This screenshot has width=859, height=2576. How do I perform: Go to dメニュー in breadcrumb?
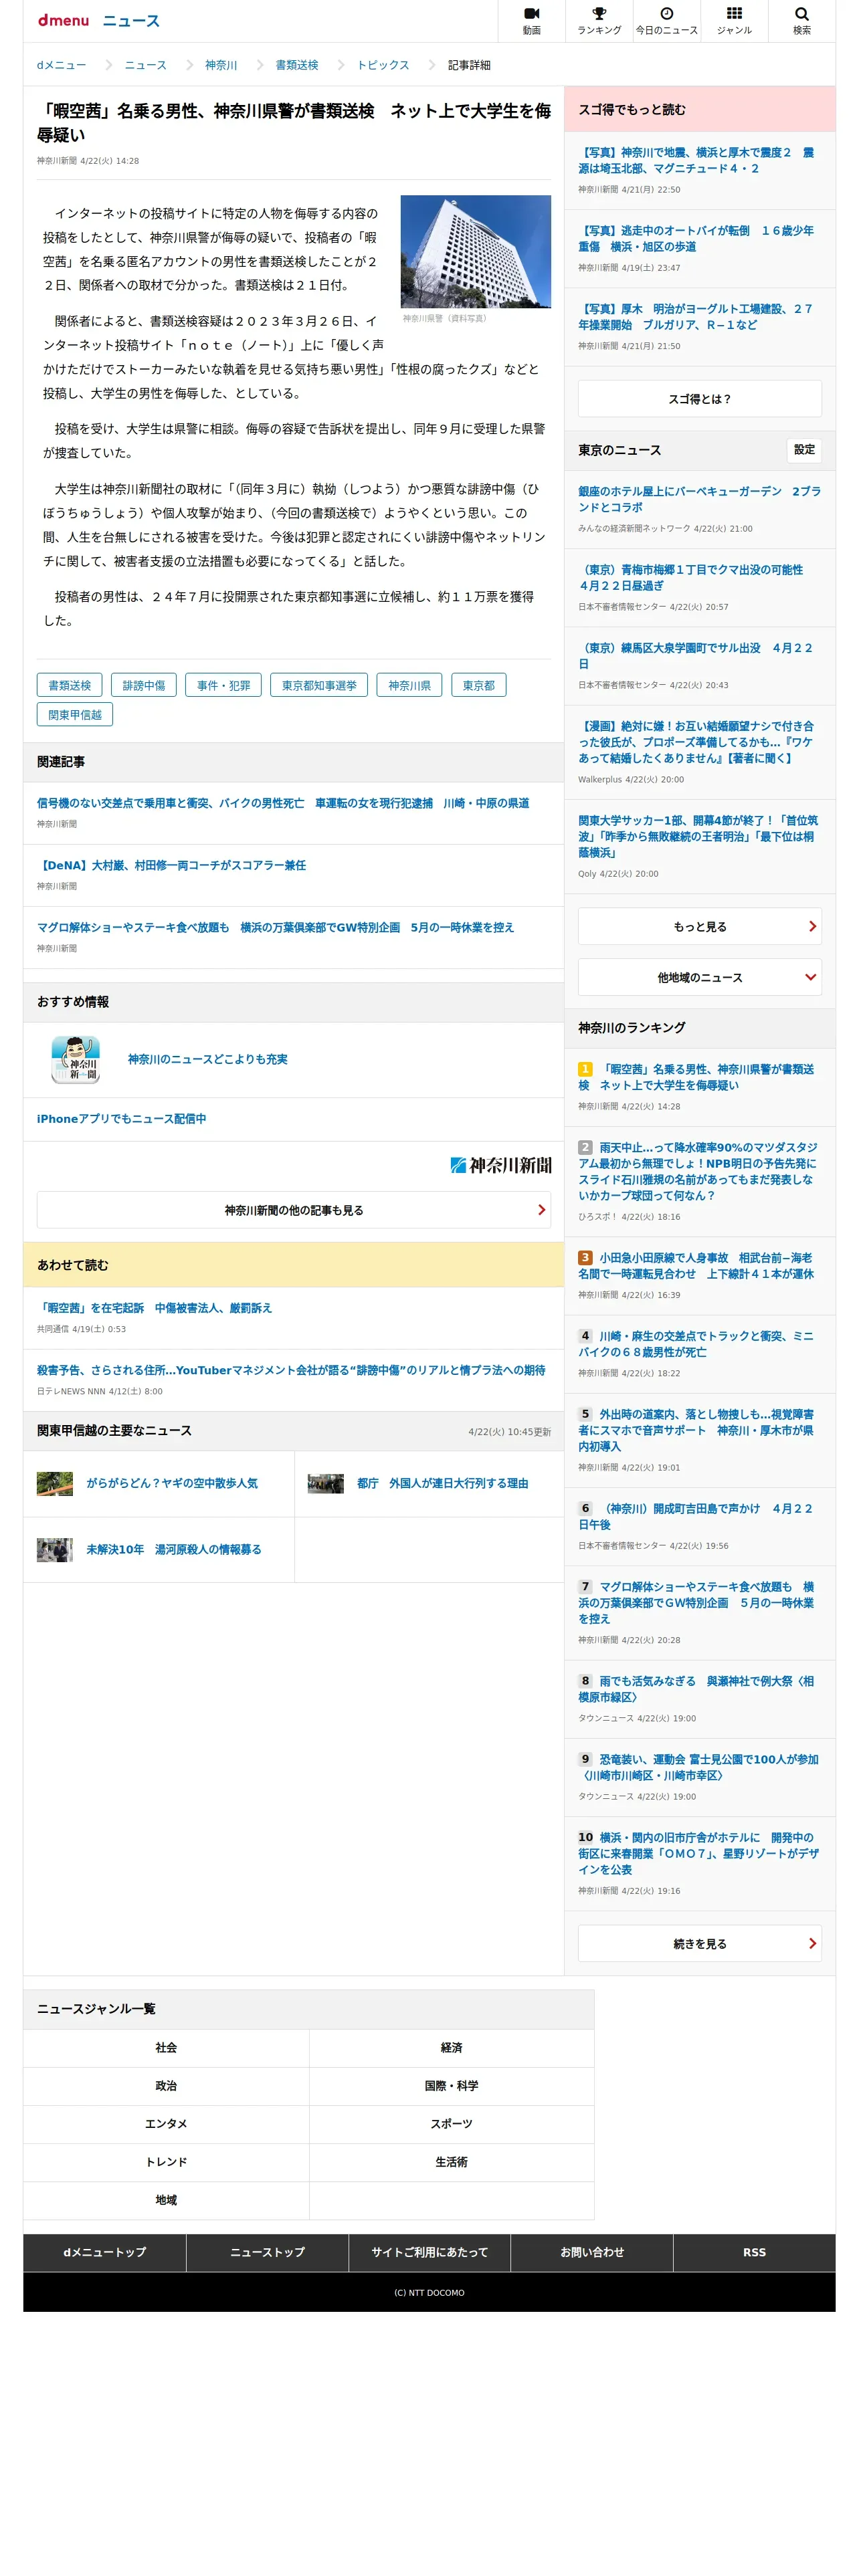point(61,65)
